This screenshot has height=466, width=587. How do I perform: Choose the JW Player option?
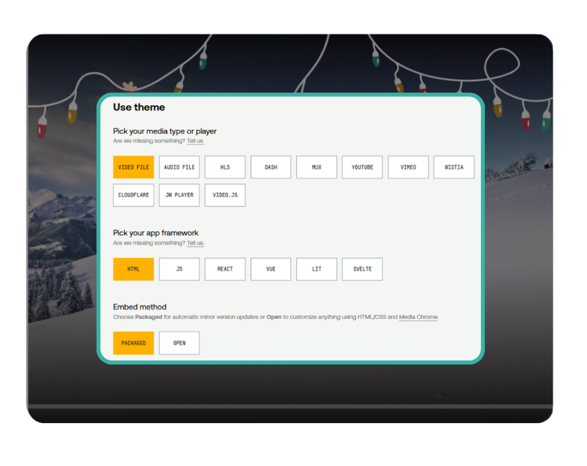179,195
